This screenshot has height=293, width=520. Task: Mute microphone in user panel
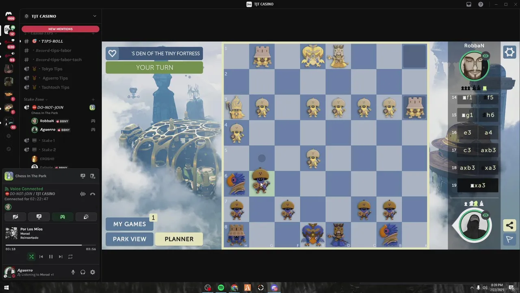[73, 272]
